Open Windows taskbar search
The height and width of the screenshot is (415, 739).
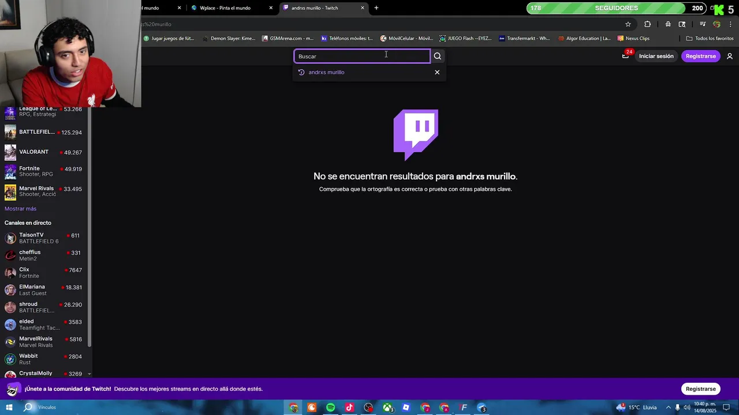(28, 408)
